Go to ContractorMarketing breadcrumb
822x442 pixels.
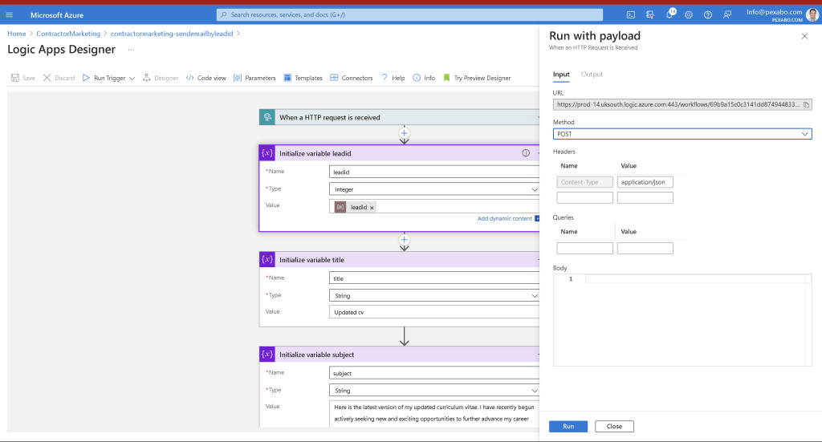point(68,34)
